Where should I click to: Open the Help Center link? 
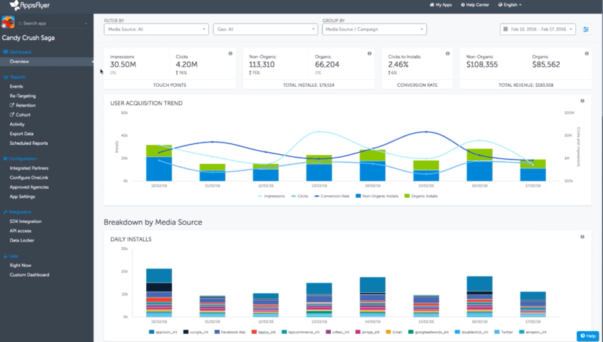(x=475, y=5)
